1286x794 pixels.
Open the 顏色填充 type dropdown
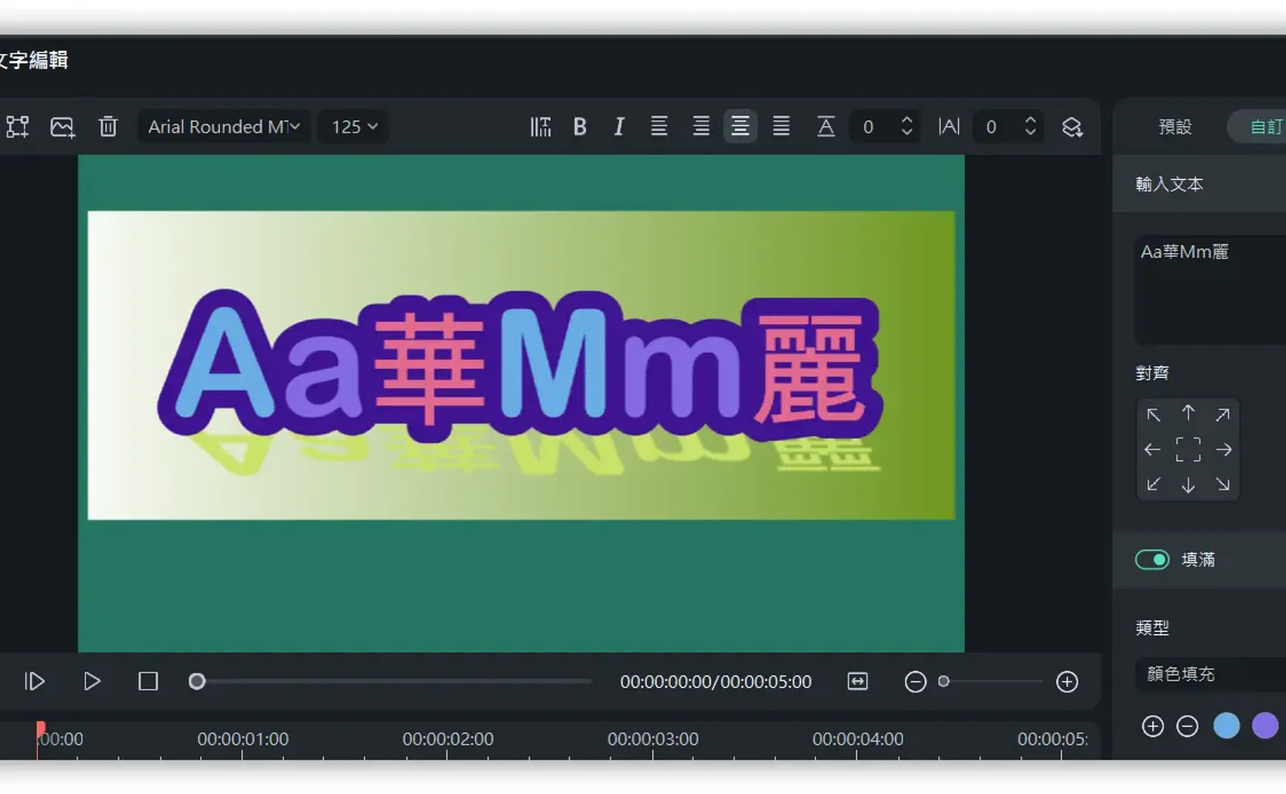(1210, 674)
